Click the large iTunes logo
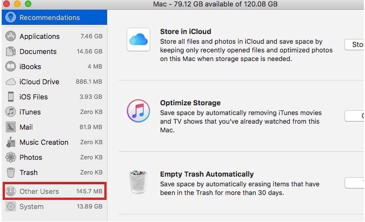365x222 pixels. coord(138,111)
